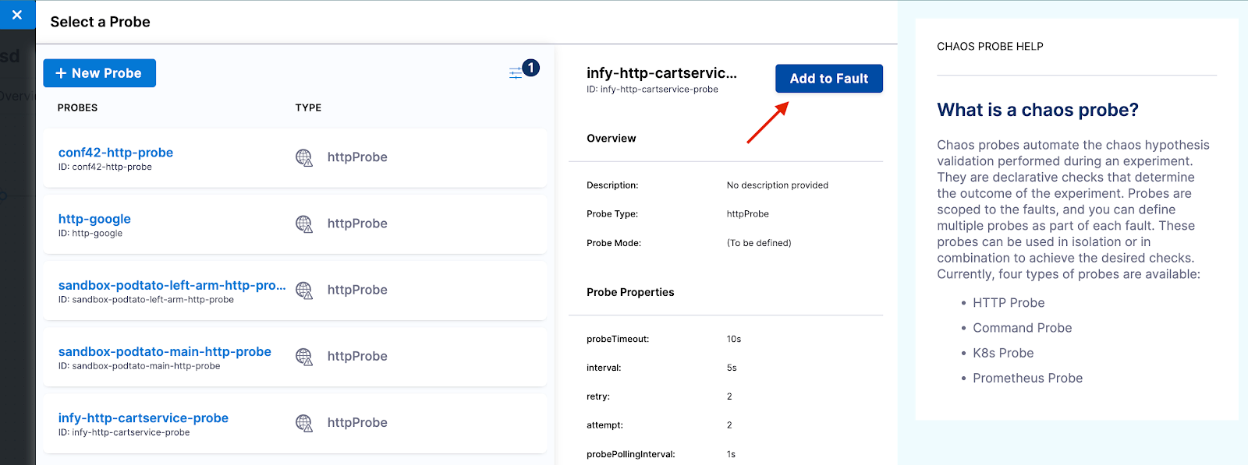
Task: Click the Probe Properties section heading
Action: click(x=630, y=292)
